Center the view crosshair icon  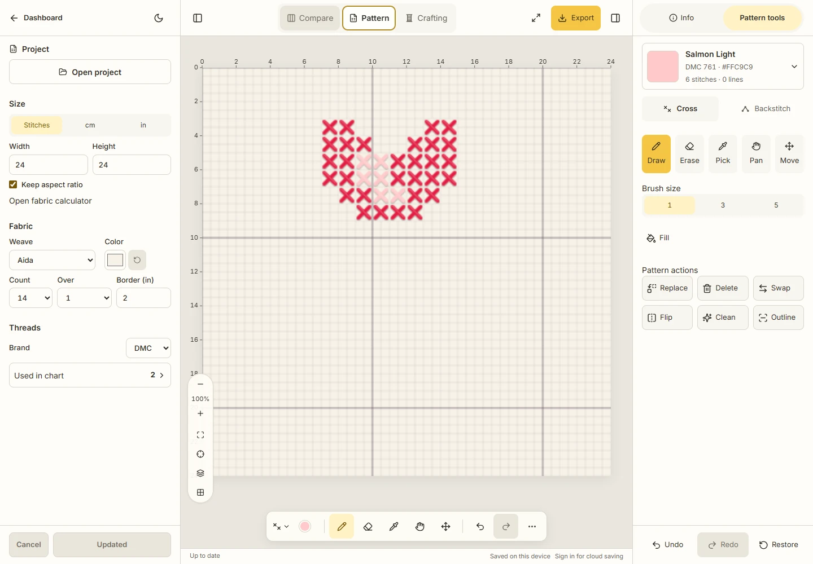click(200, 454)
